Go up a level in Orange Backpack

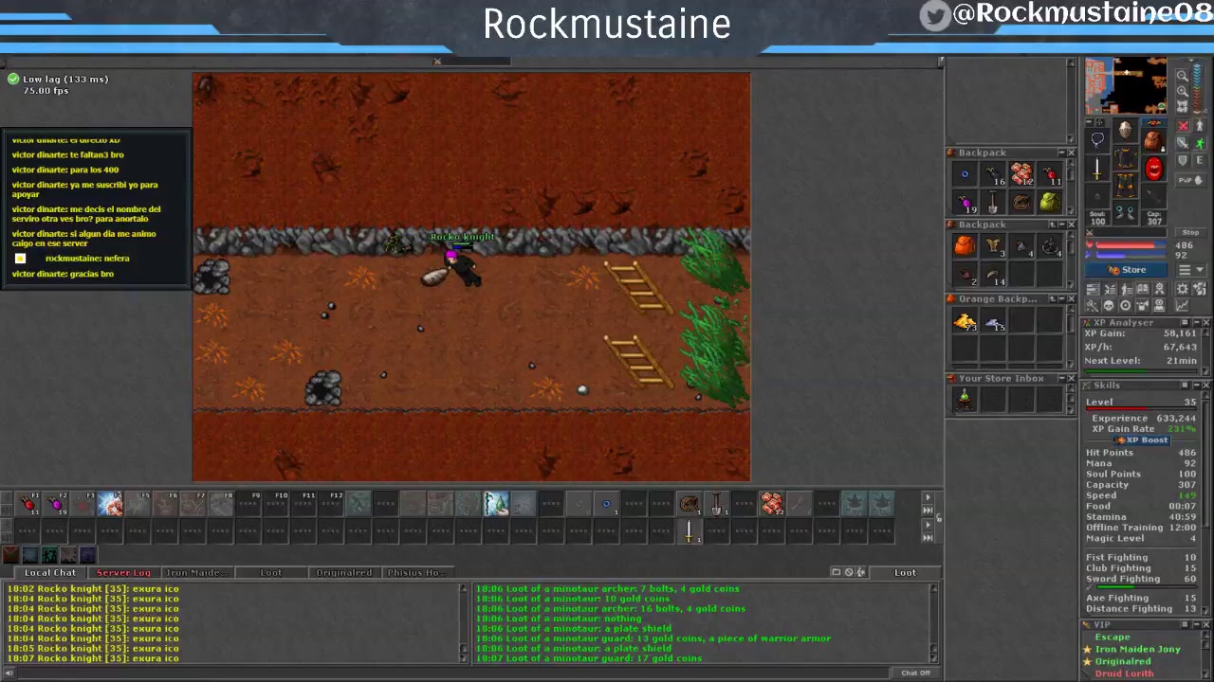coord(1052,299)
